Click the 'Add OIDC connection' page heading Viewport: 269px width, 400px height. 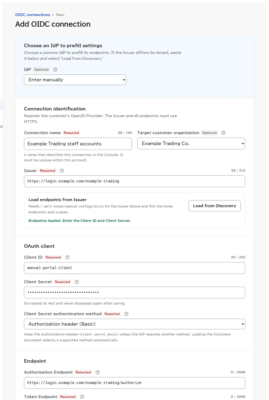(x=53, y=24)
